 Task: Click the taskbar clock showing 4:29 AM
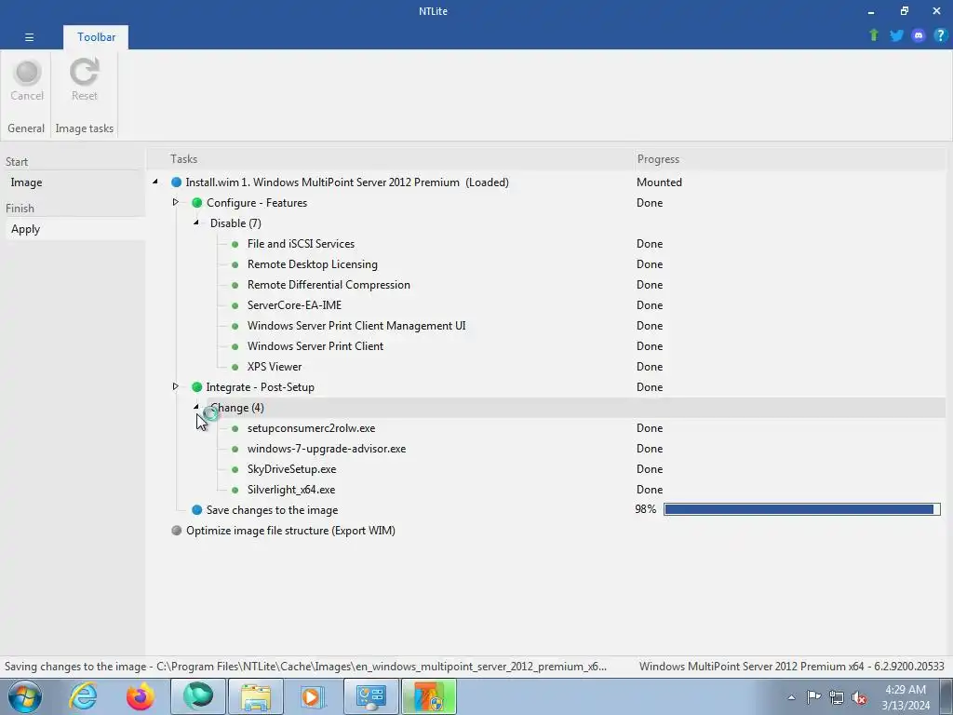pos(906,697)
